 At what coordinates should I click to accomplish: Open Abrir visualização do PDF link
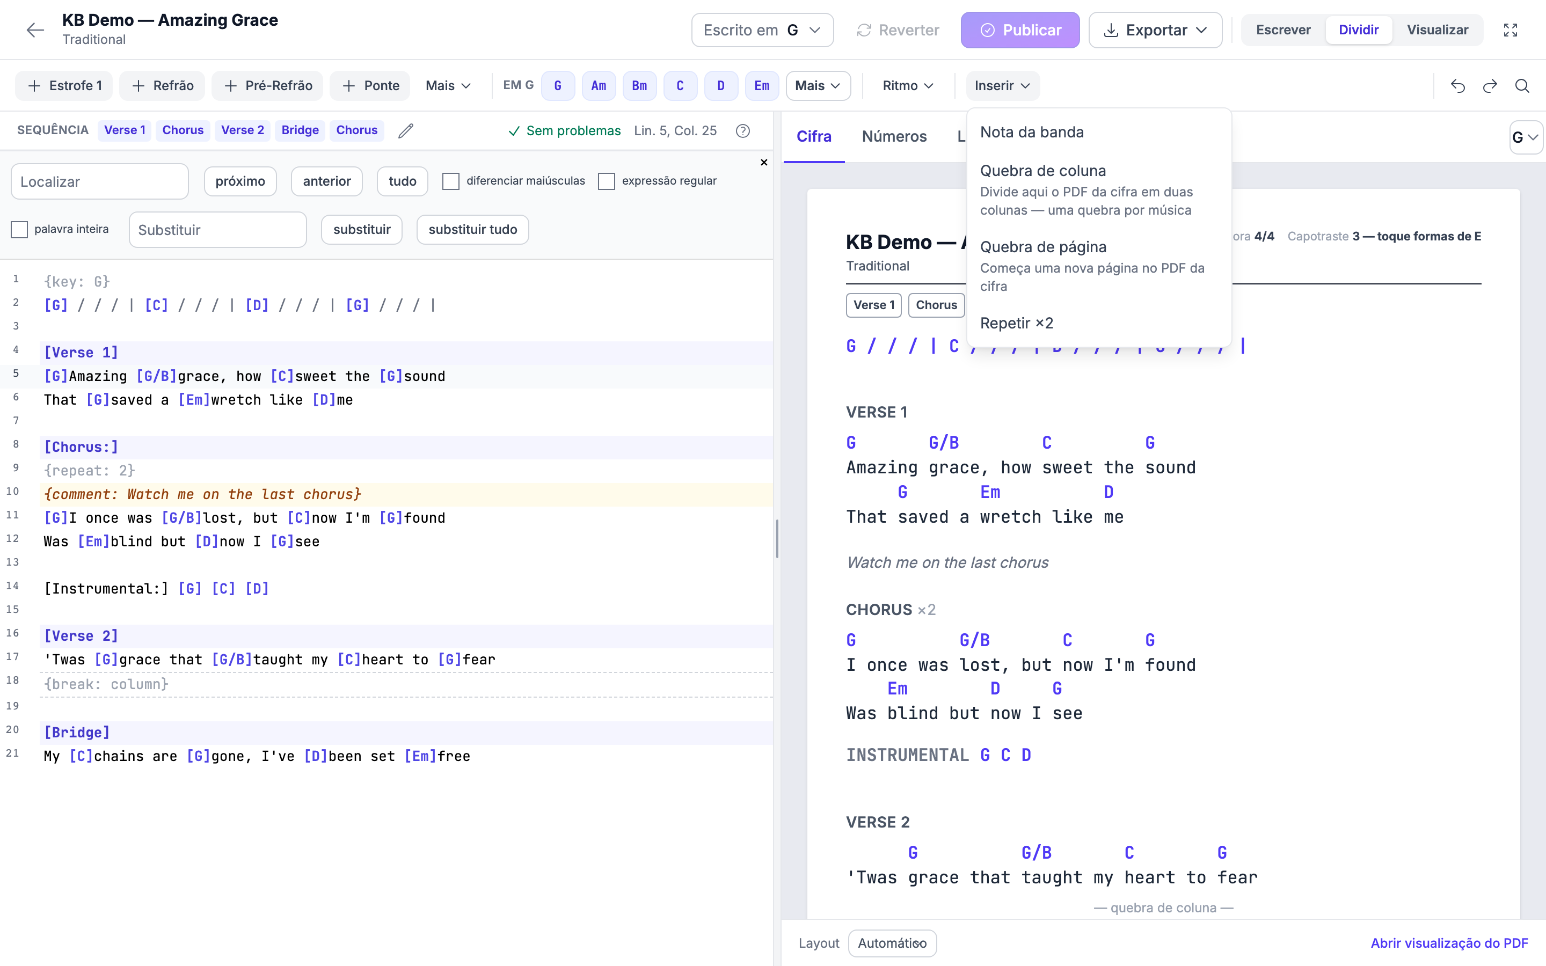(x=1449, y=943)
